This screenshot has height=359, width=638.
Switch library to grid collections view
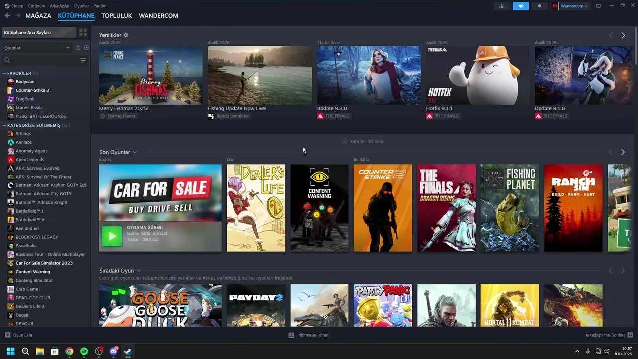pos(83,32)
